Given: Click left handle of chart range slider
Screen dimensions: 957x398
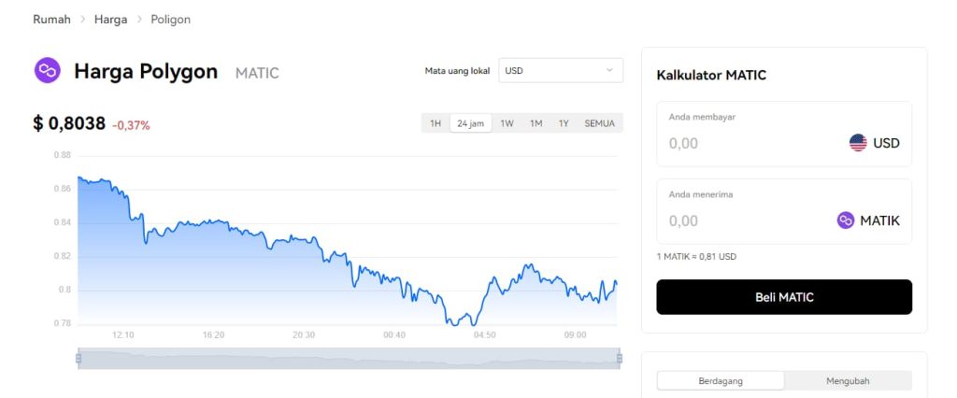Looking at the screenshot, I should coord(79,358).
